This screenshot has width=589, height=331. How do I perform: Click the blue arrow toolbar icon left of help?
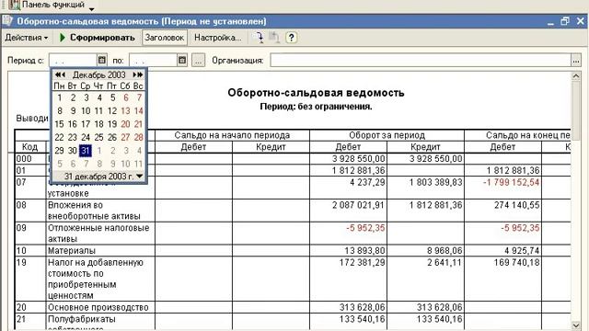click(x=259, y=37)
